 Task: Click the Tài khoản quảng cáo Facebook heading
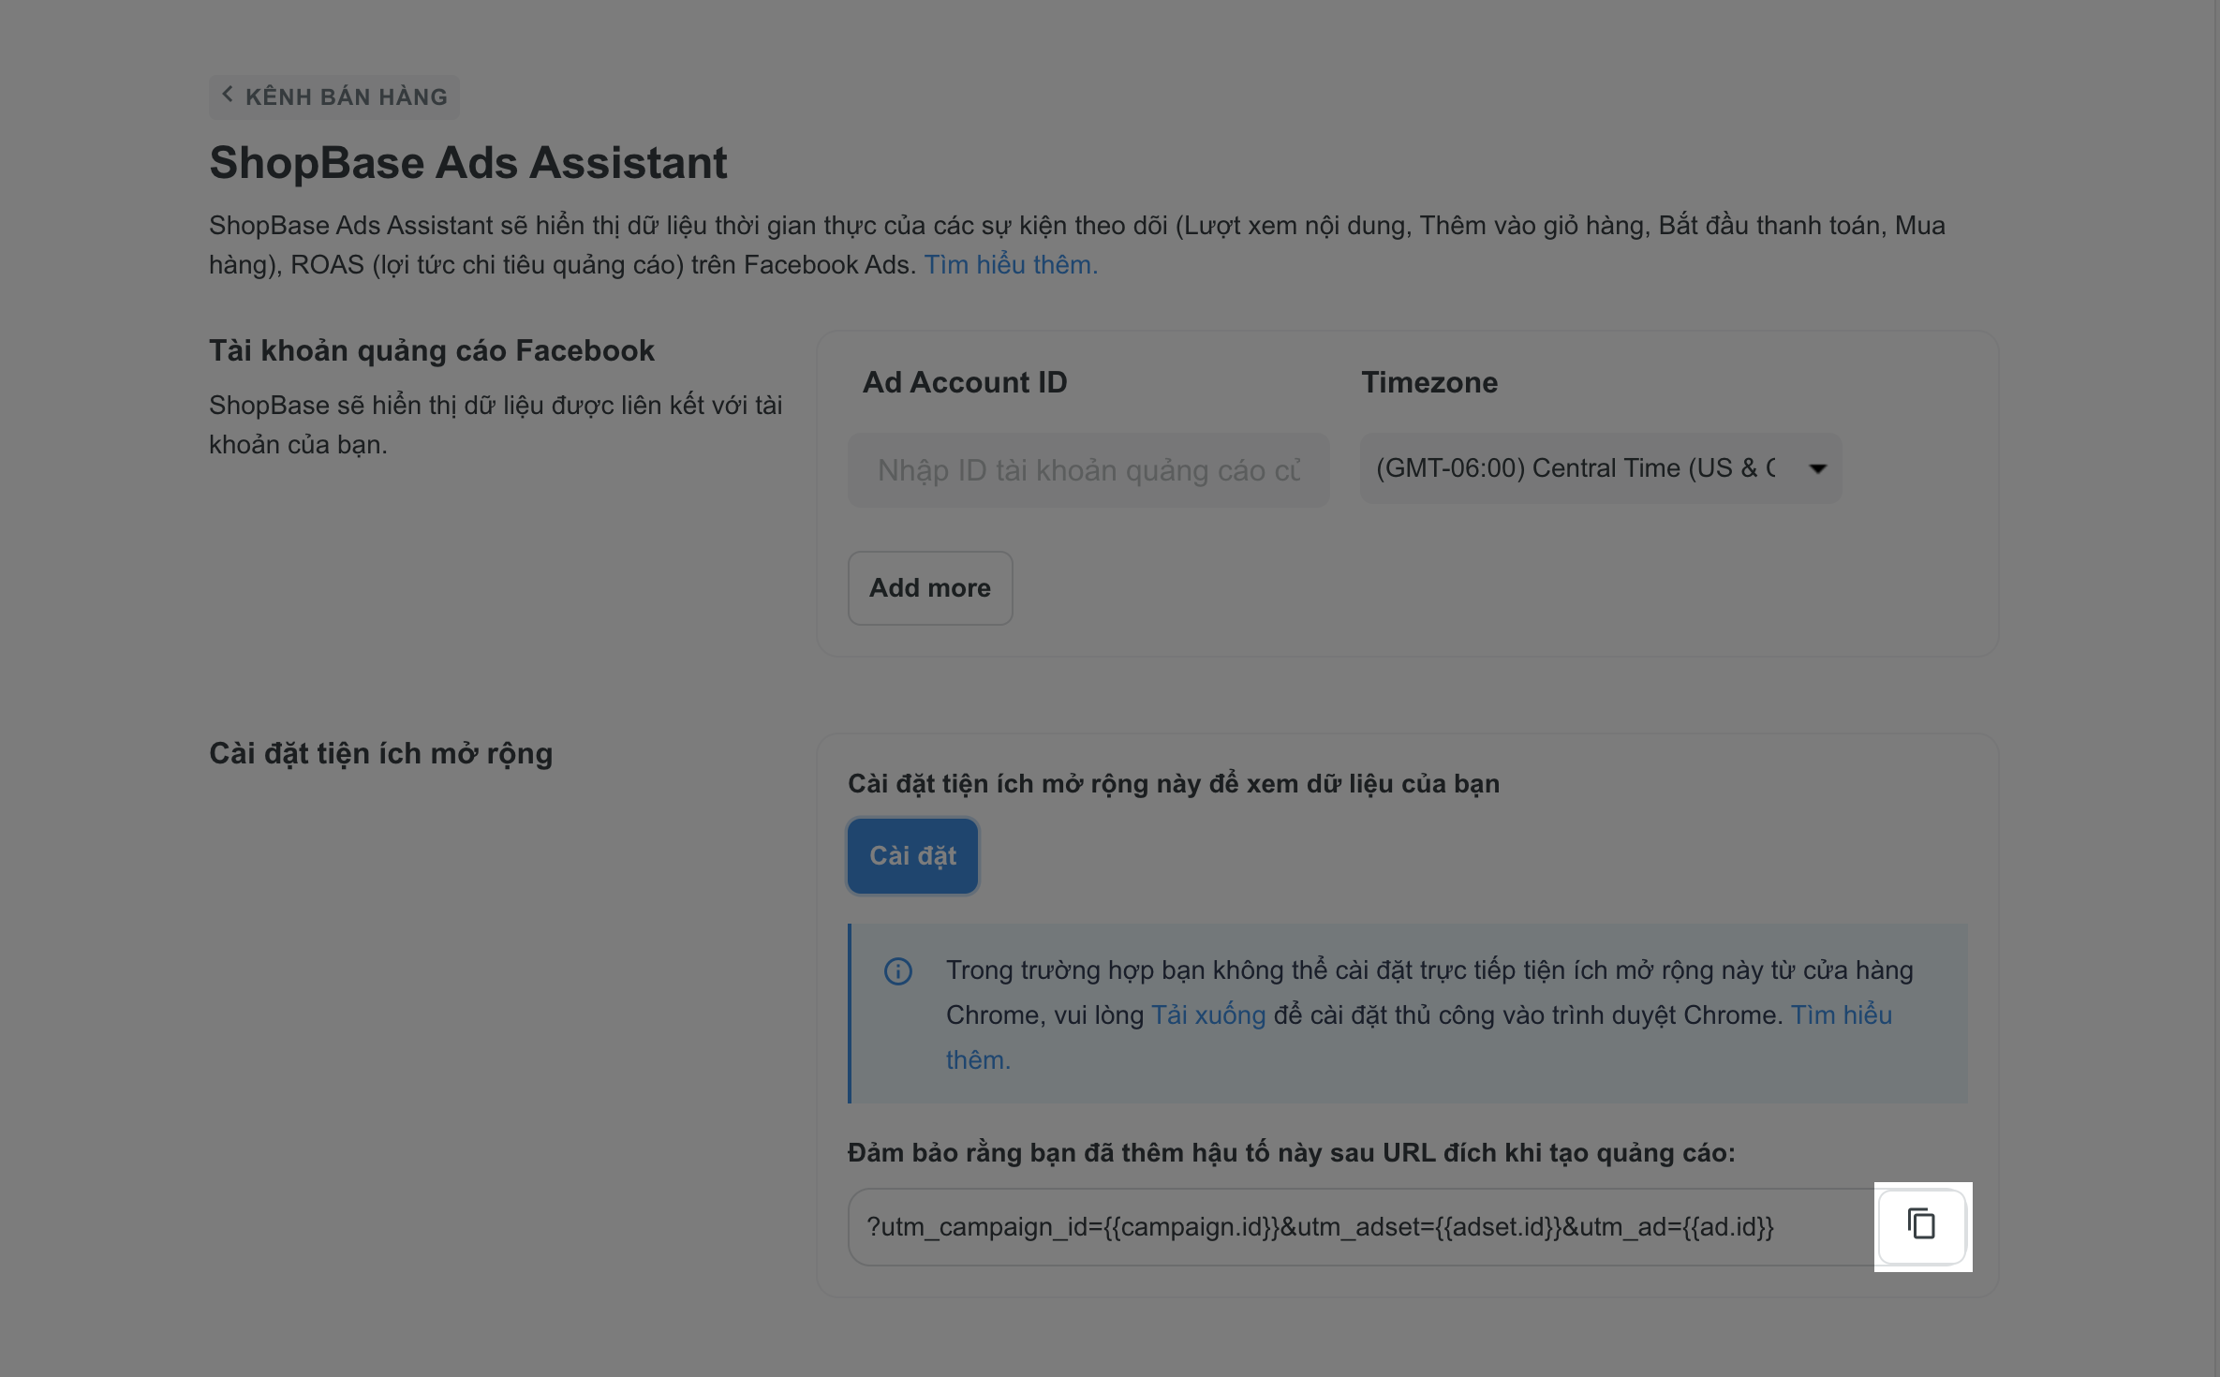[x=432, y=350]
